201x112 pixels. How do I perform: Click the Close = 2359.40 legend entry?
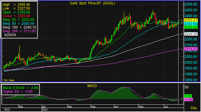[16, 16]
